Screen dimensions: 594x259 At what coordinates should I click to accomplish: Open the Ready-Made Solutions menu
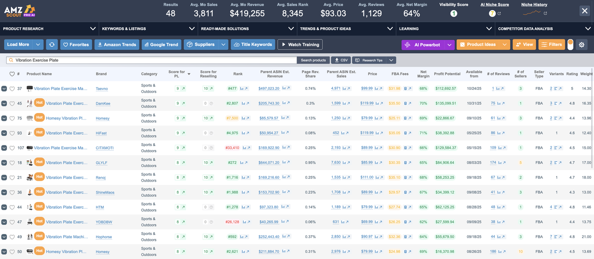[247, 29]
